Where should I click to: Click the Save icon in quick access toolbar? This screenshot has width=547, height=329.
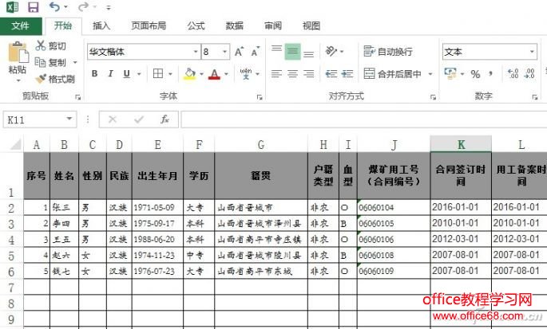34,7
